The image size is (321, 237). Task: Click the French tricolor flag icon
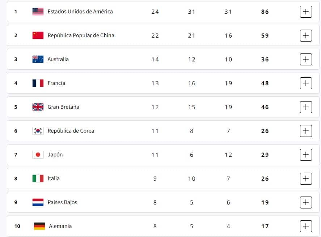(38, 83)
